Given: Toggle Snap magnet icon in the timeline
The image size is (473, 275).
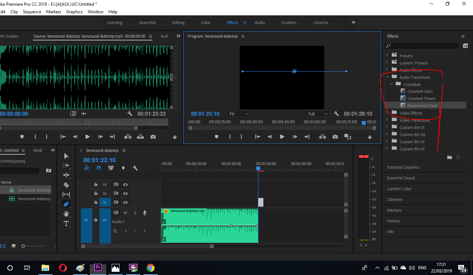Looking at the screenshot, I should tap(99, 168).
